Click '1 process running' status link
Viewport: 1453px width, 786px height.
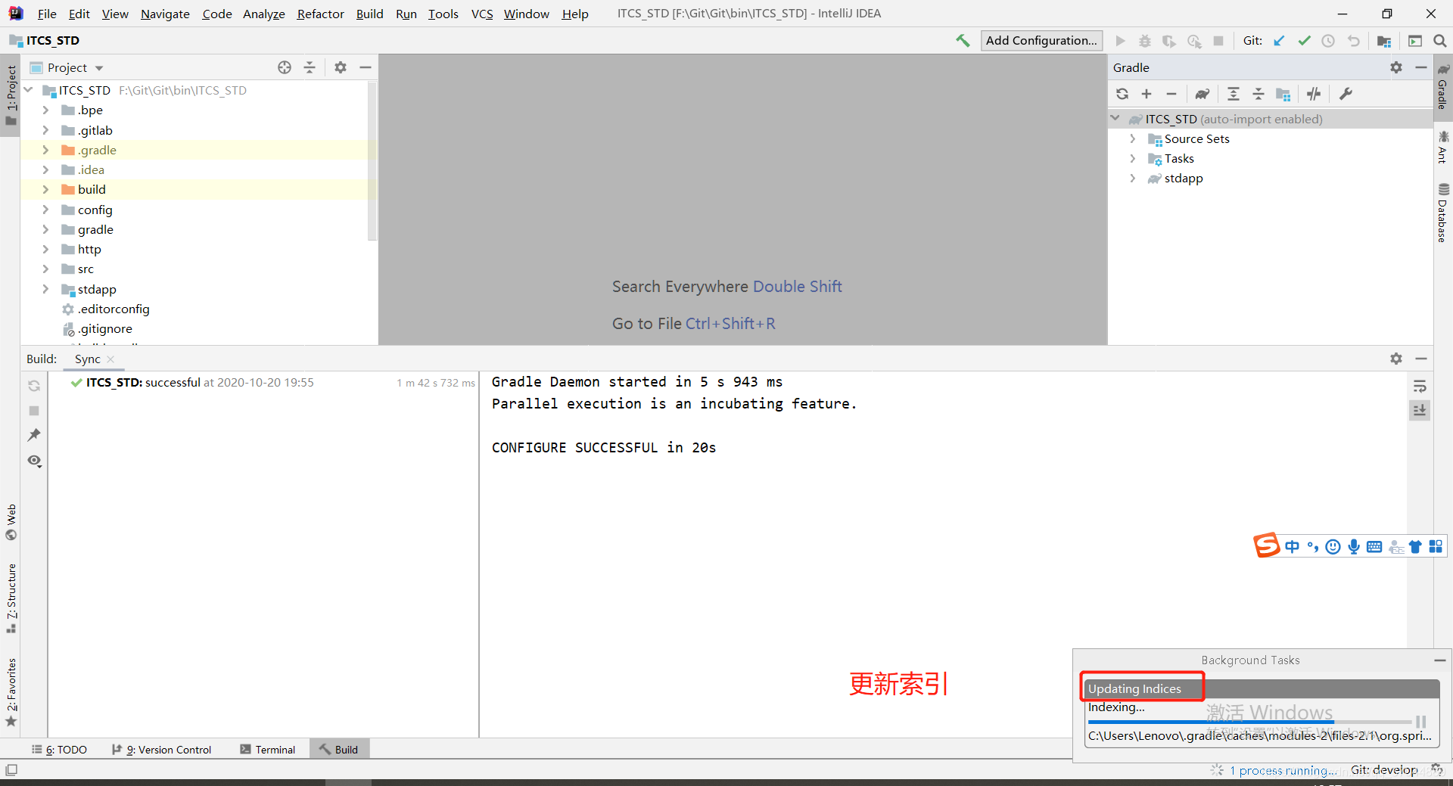coord(1283,770)
